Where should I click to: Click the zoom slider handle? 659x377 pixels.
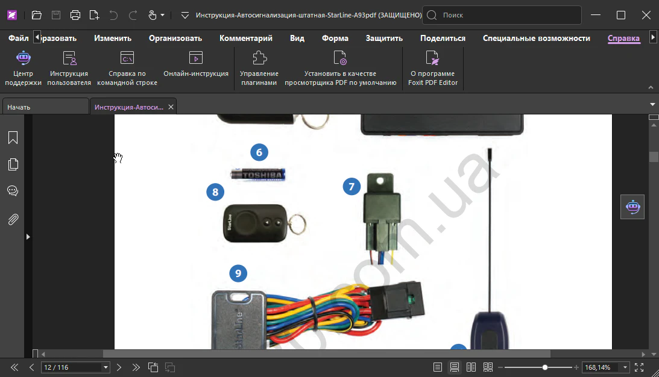pyautogui.click(x=545, y=367)
